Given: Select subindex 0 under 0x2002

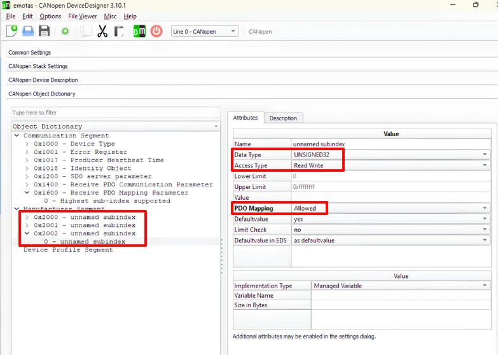Looking at the screenshot, I should pos(85,242).
